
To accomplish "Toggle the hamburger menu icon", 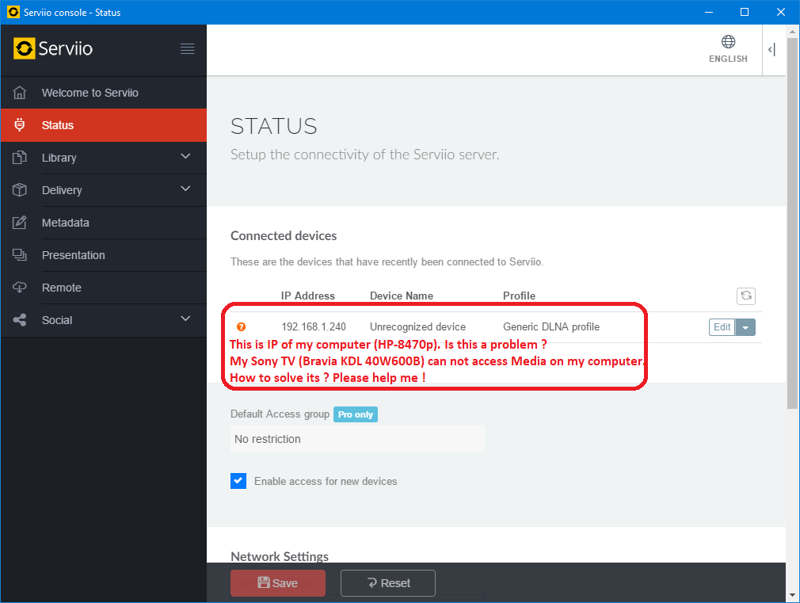I will [187, 49].
